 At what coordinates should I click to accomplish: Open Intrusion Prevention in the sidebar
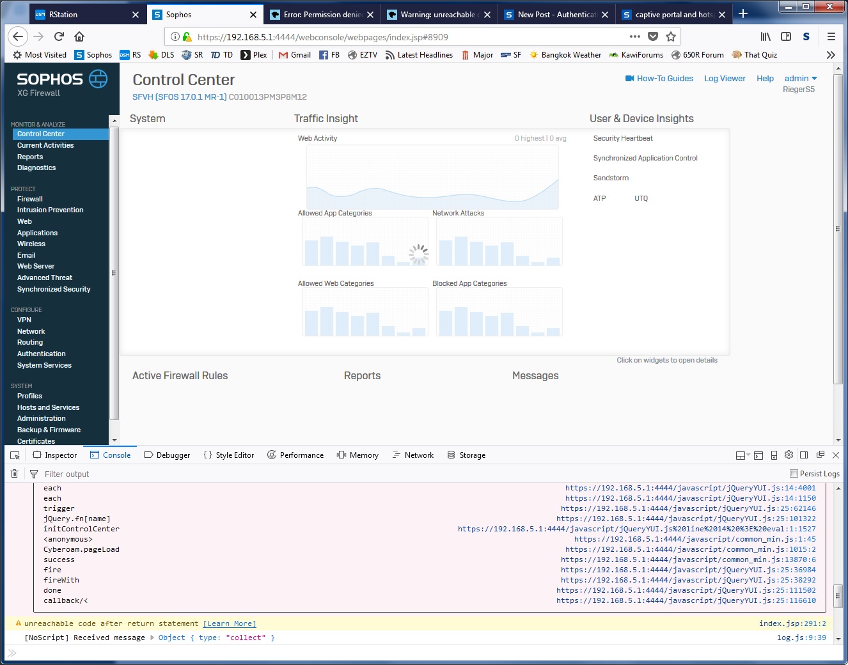pyautogui.click(x=51, y=210)
